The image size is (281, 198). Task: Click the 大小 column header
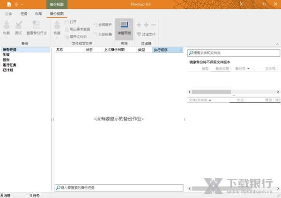[x=237, y=100]
